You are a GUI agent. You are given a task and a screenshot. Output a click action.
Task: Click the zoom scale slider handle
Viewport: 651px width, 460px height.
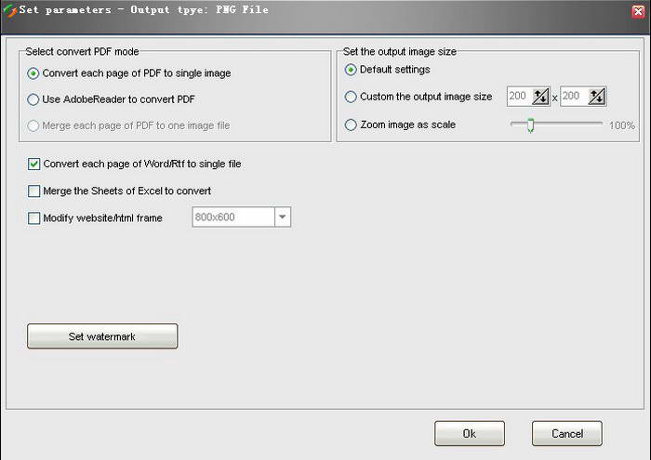530,125
